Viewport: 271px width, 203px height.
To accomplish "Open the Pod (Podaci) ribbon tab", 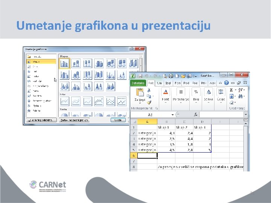I will (x=186, y=83).
